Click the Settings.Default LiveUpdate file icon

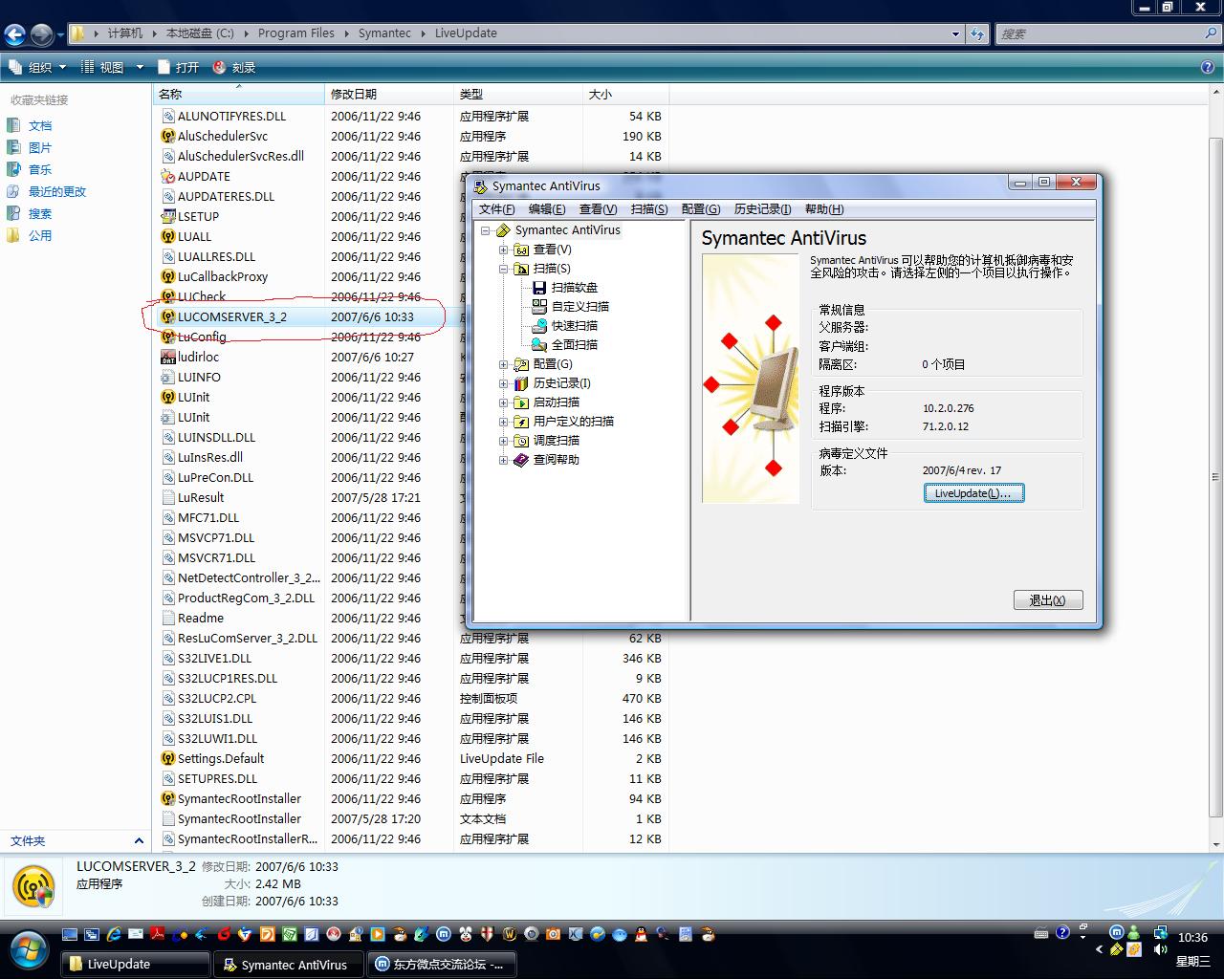click(x=168, y=758)
